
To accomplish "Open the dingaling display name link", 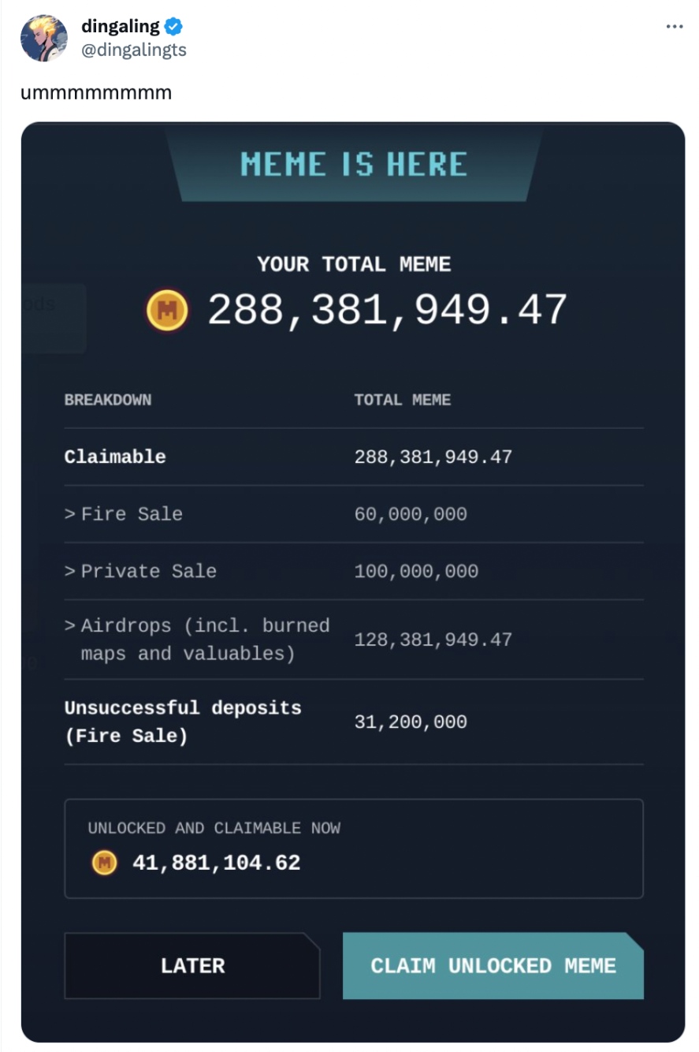I will 121,27.
